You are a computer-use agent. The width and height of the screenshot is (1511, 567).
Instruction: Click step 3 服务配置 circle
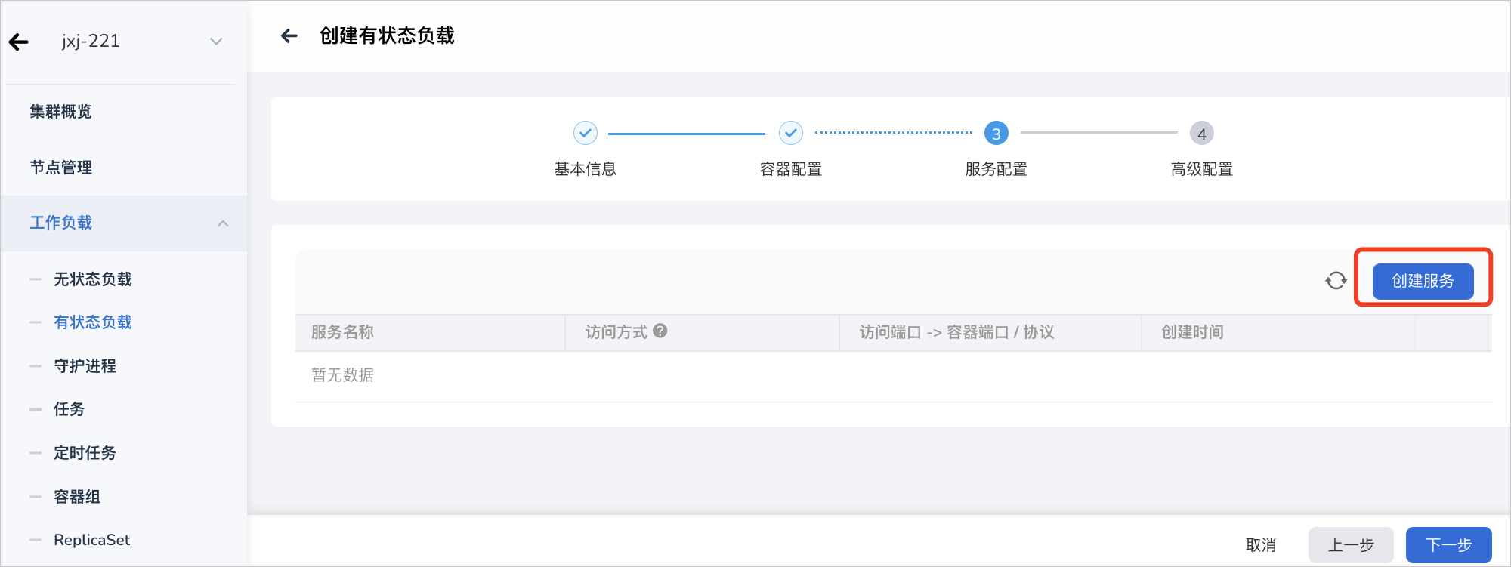pyautogui.click(x=997, y=134)
